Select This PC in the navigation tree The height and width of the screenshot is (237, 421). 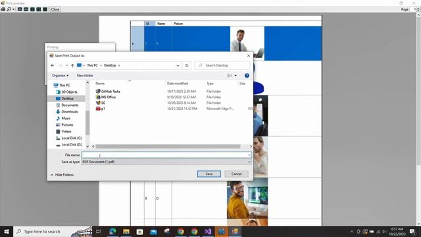pyautogui.click(x=64, y=85)
